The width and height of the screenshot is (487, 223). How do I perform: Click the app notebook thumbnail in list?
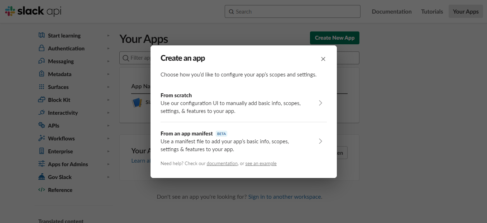click(137, 103)
